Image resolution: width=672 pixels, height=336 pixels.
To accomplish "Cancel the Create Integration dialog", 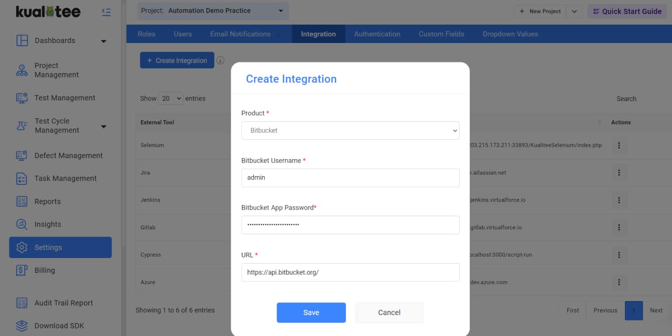I will pos(389,313).
